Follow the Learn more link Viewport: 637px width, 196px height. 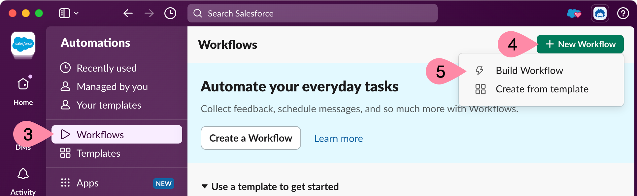pyautogui.click(x=338, y=139)
